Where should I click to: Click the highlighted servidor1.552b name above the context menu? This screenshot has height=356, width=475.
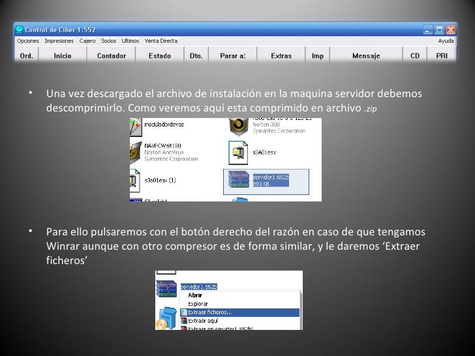pos(199,287)
